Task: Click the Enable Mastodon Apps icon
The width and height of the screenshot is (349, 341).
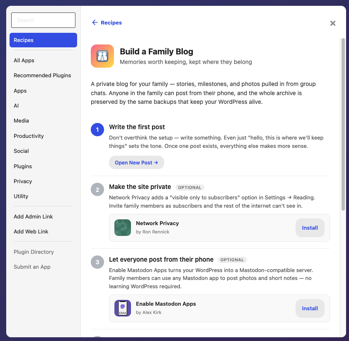Action: [x=123, y=308]
